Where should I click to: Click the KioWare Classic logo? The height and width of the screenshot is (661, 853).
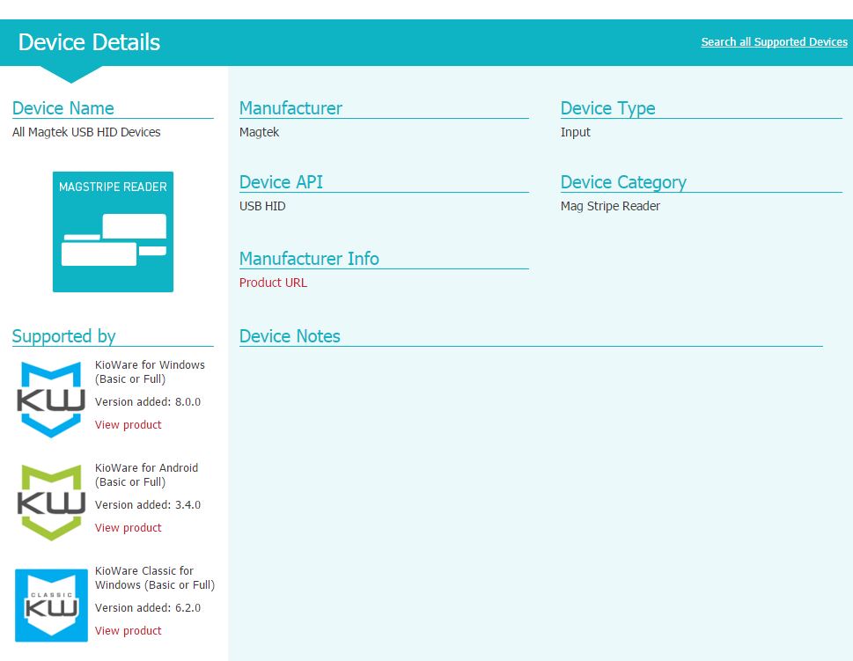(51, 606)
